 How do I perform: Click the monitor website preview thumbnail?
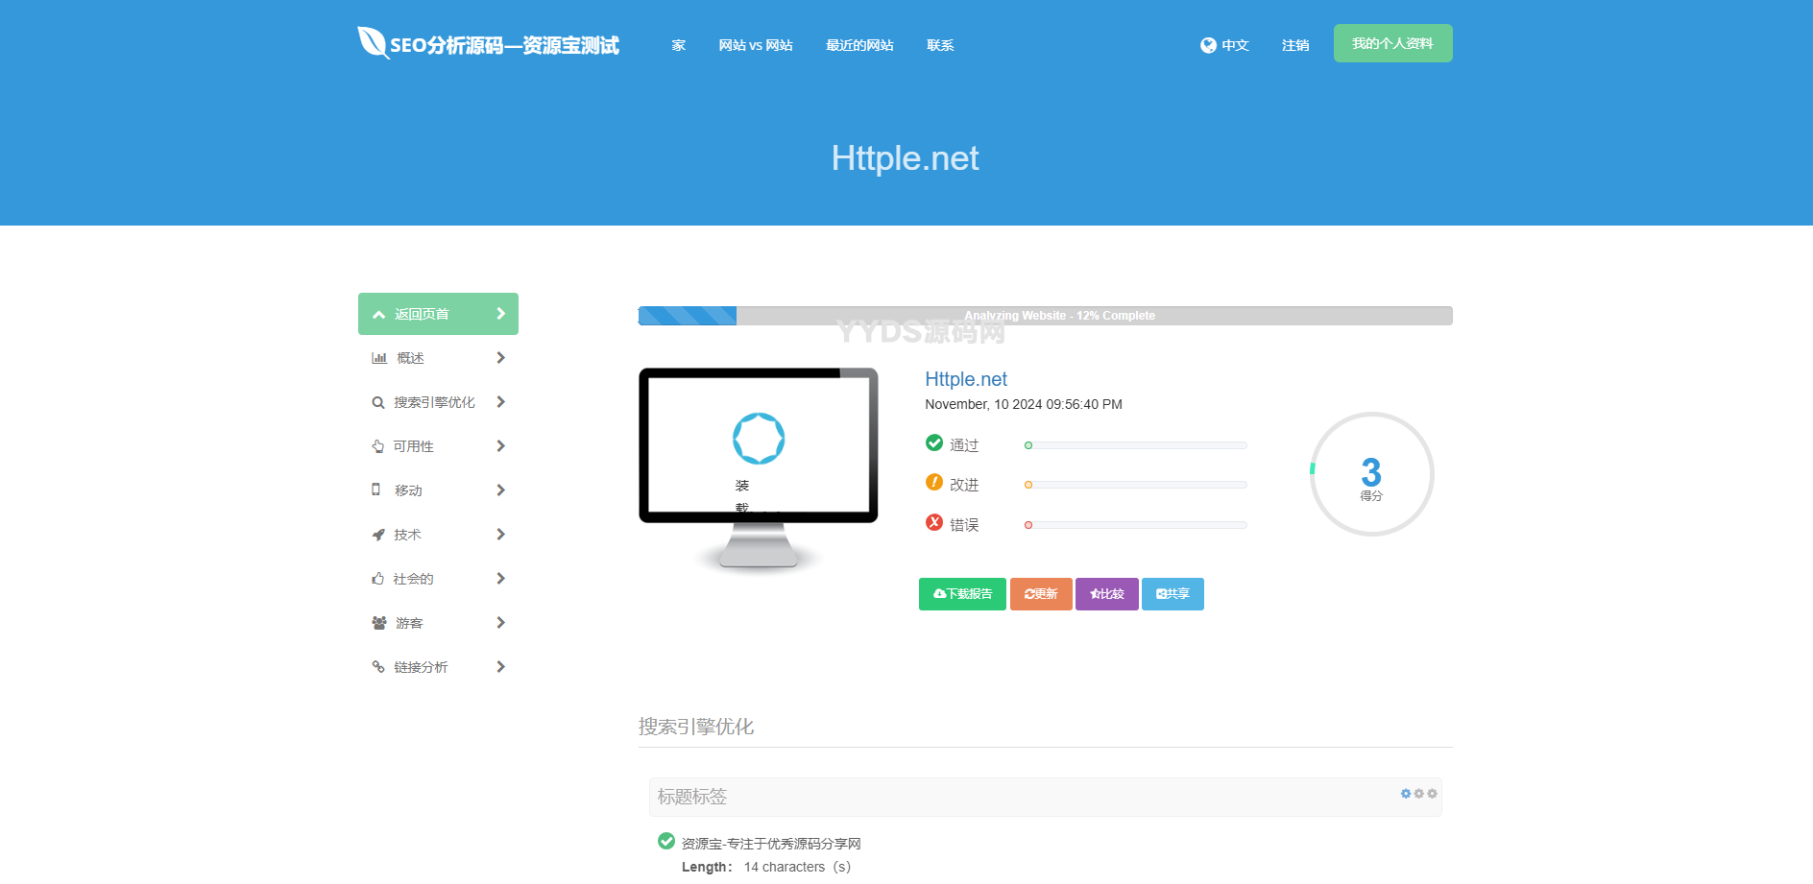tap(759, 470)
